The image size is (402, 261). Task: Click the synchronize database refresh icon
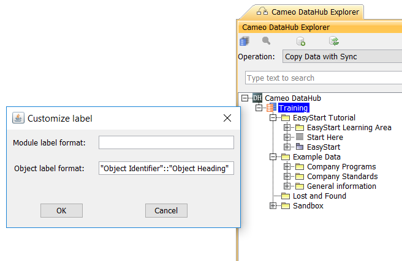pyautogui.click(x=334, y=42)
